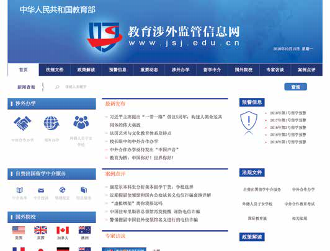Select the 国外院校 navigation tab

click(x=244, y=70)
